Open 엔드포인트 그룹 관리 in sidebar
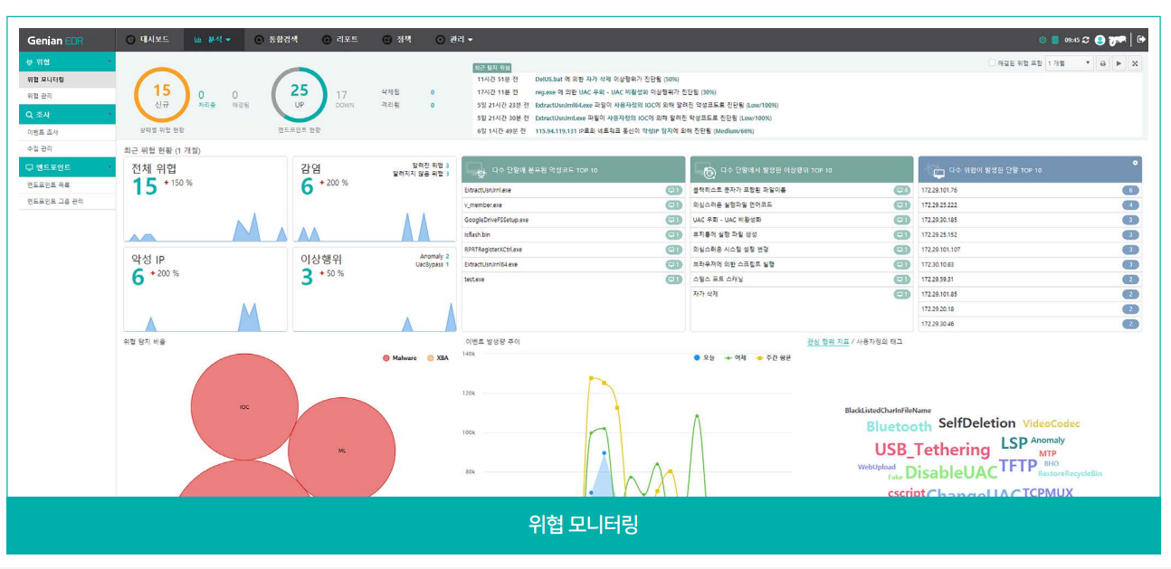1171x569 pixels. click(x=68, y=201)
